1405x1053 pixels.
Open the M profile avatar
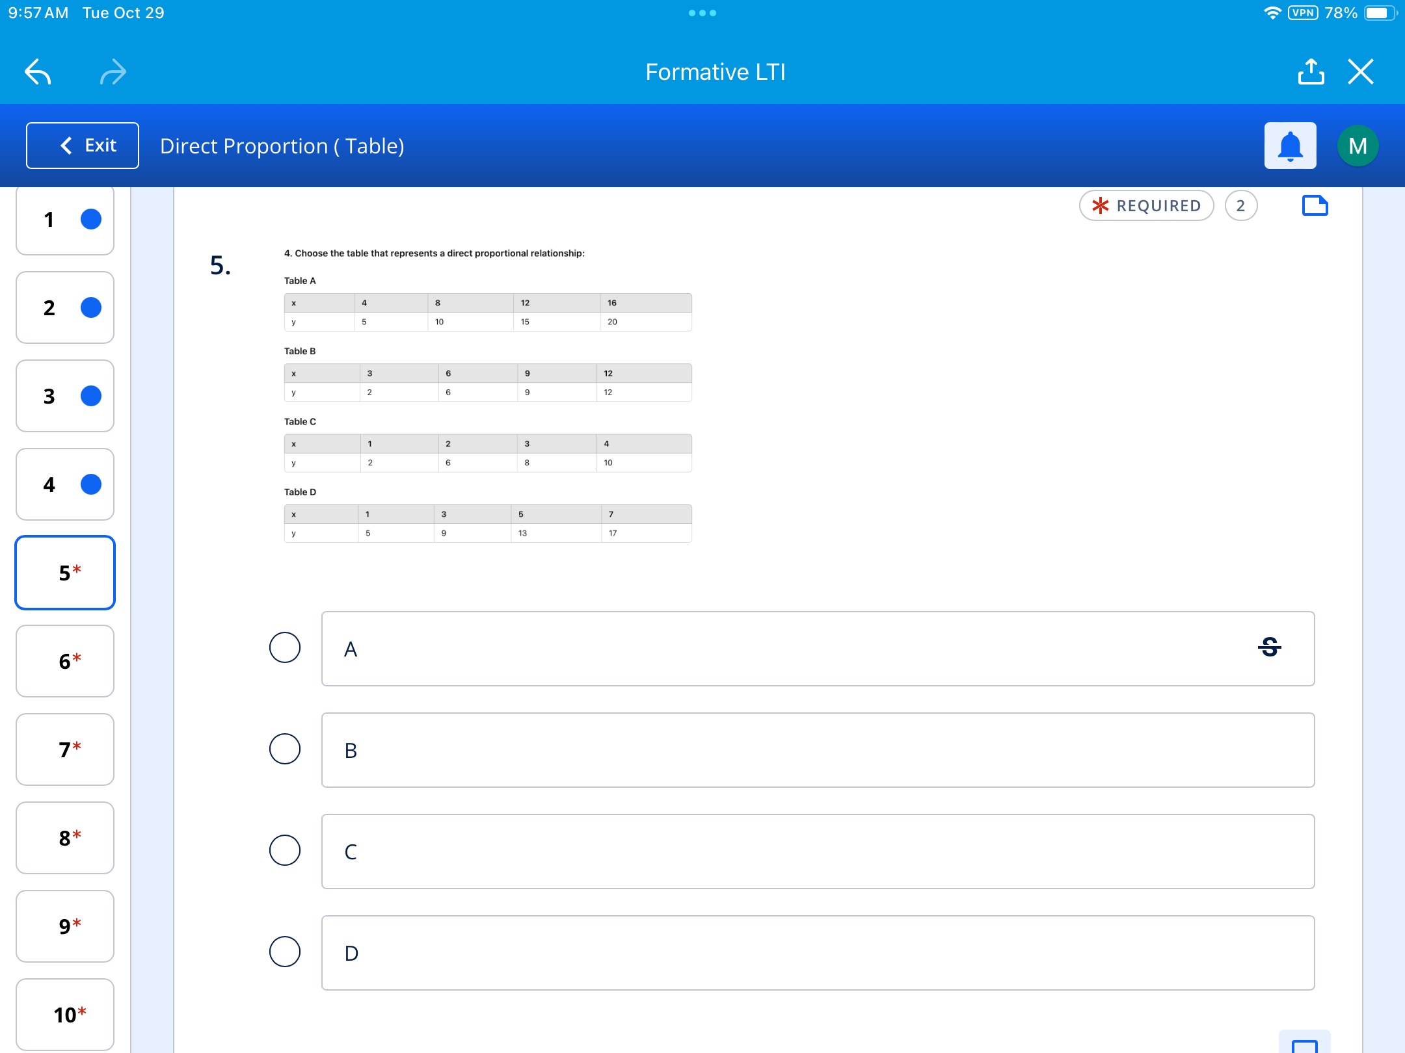click(1358, 146)
